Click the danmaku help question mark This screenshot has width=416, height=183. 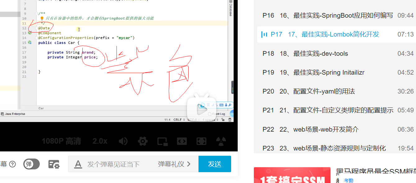12,164
